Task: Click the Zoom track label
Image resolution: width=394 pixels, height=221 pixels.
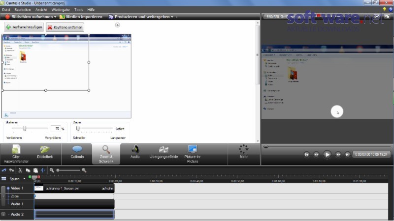Action: tap(15, 196)
